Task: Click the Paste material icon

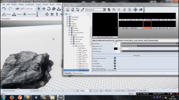Action: coord(129,9)
